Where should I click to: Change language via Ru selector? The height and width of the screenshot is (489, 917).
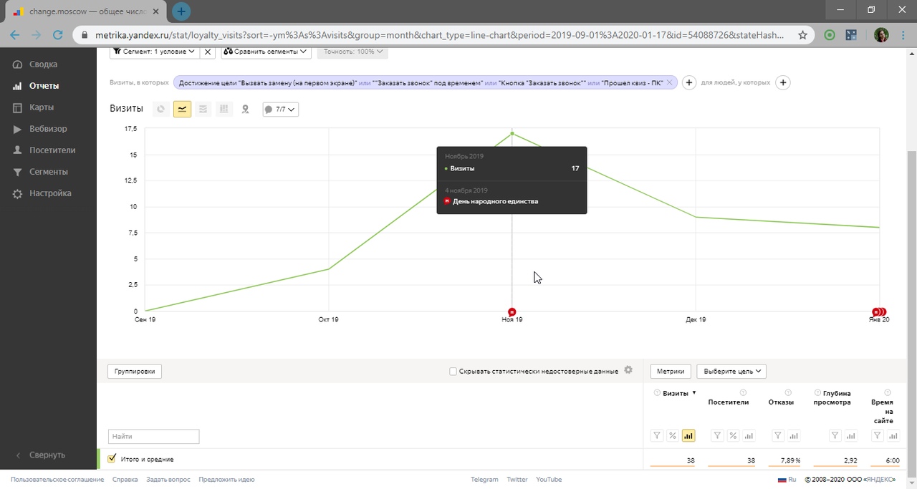(787, 480)
